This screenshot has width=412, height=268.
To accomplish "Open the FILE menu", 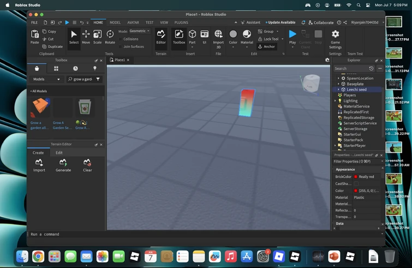I will point(34,22).
